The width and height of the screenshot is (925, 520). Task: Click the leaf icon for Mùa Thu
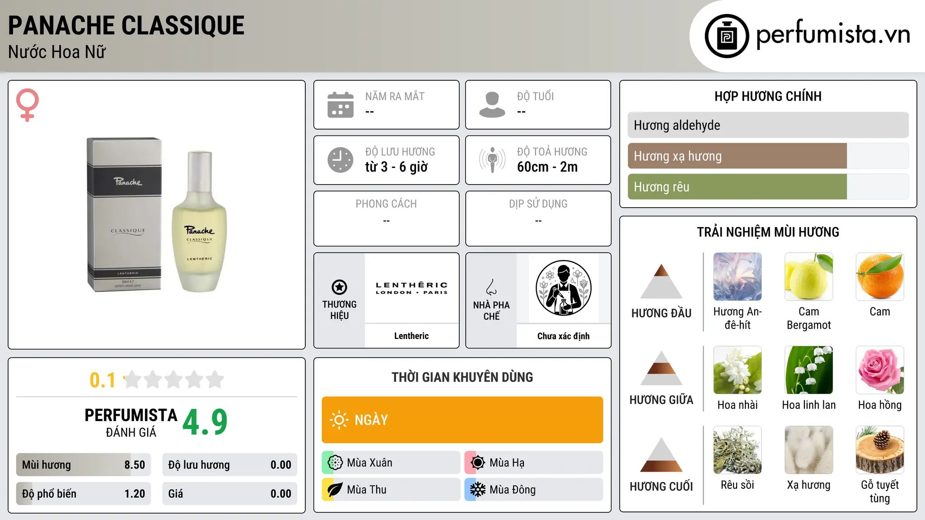(x=335, y=490)
